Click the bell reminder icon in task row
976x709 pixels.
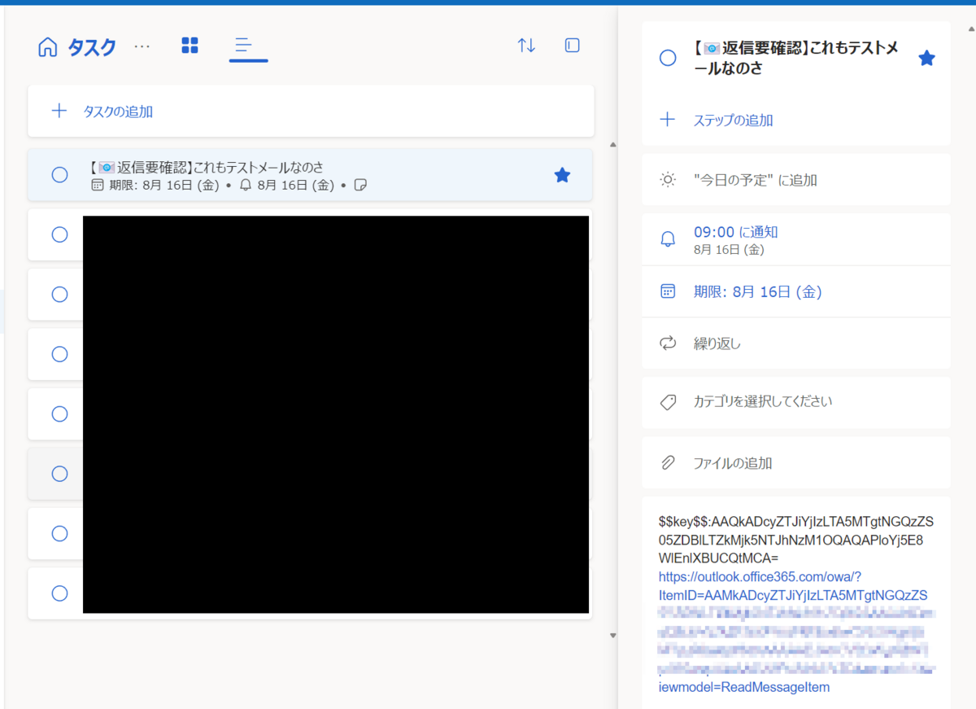pyautogui.click(x=246, y=186)
